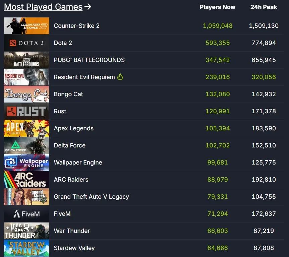Click the Counter-Strike 2 thumbnail
Image resolution: width=289 pixels, height=257 pixels.
click(x=26, y=26)
